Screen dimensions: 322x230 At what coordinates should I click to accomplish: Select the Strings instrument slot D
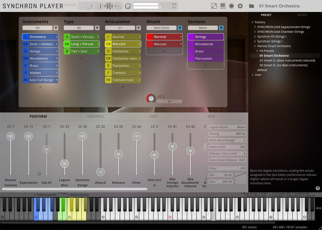(x=40, y=51)
